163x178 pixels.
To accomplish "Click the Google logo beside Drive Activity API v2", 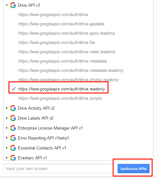I will (13, 108).
